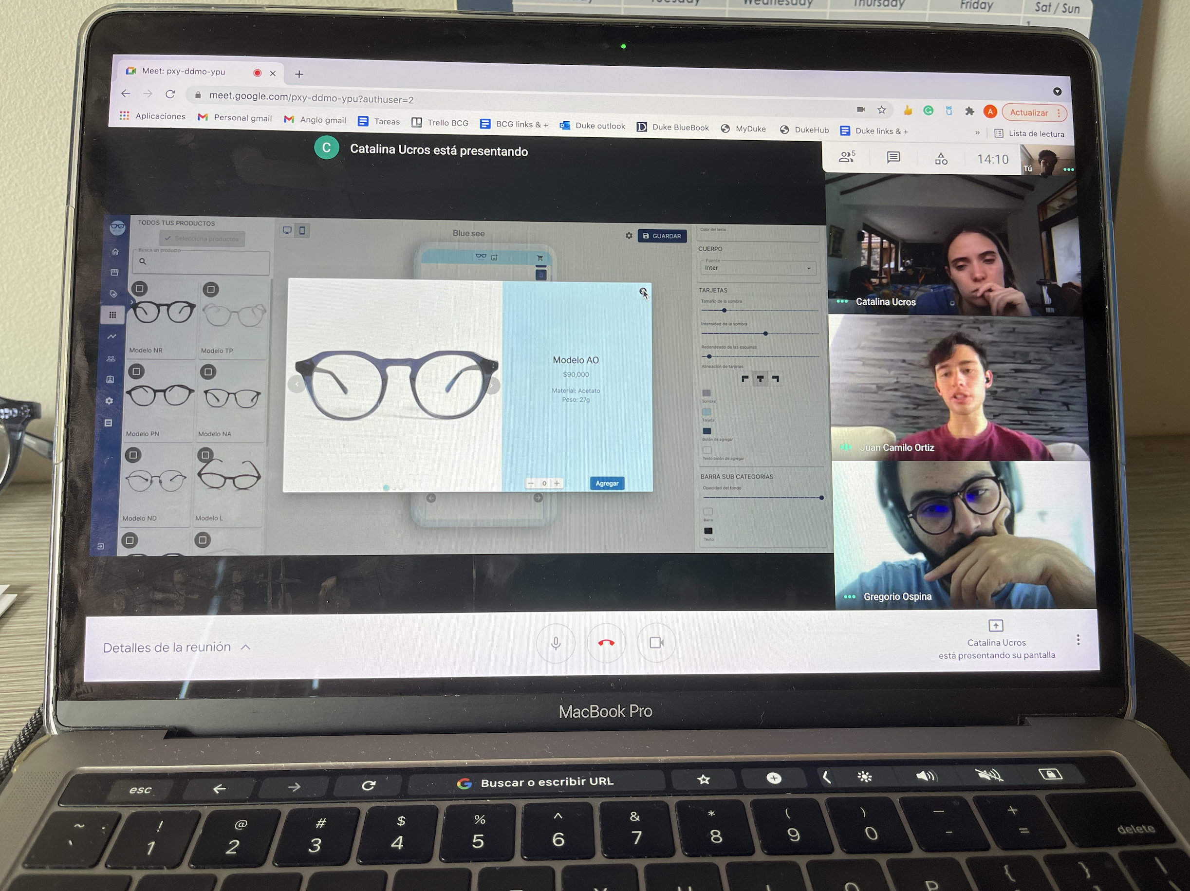Open Meet more options three dots
The image size is (1190, 891).
pyautogui.click(x=1078, y=640)
